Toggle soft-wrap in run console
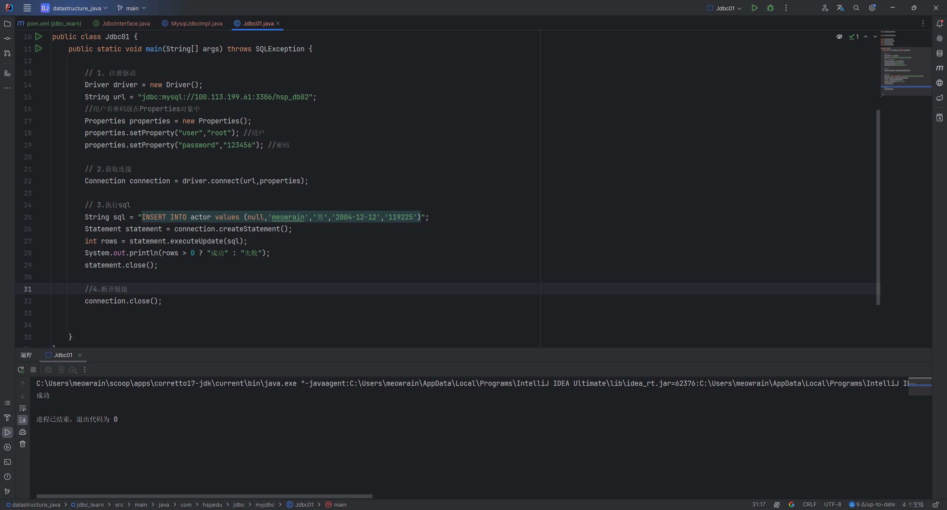The image size is (947, 510). point(23,408)
